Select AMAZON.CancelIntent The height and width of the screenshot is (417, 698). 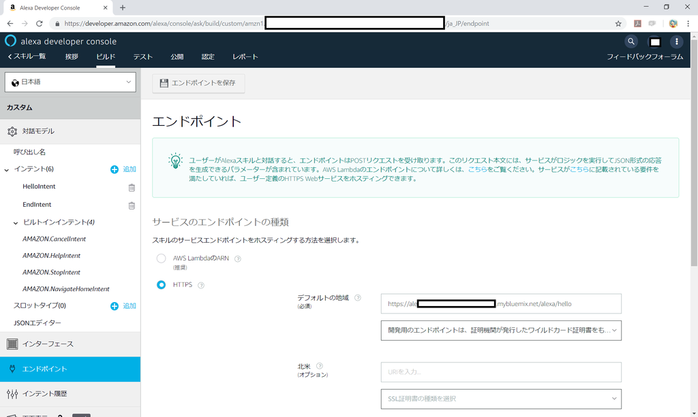[55, 239]
